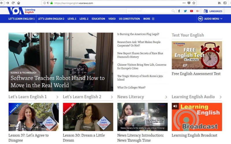Click the hamburger icon next to More

(x=153, y=19)
